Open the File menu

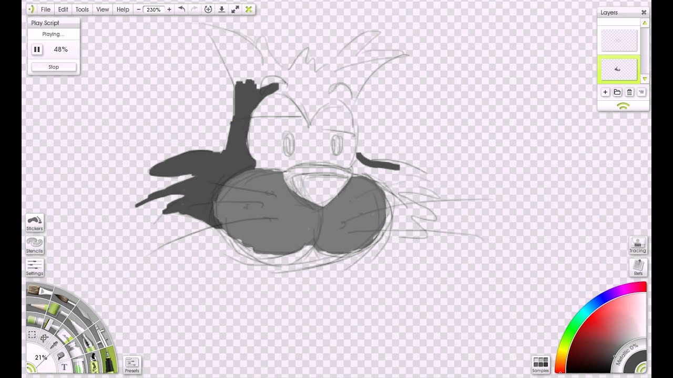coord(46,9)
